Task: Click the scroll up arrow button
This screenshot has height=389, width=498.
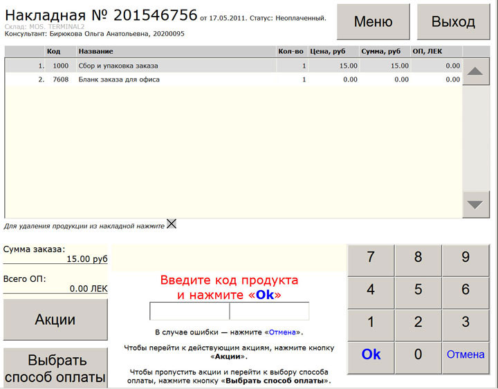Action: 475,72
